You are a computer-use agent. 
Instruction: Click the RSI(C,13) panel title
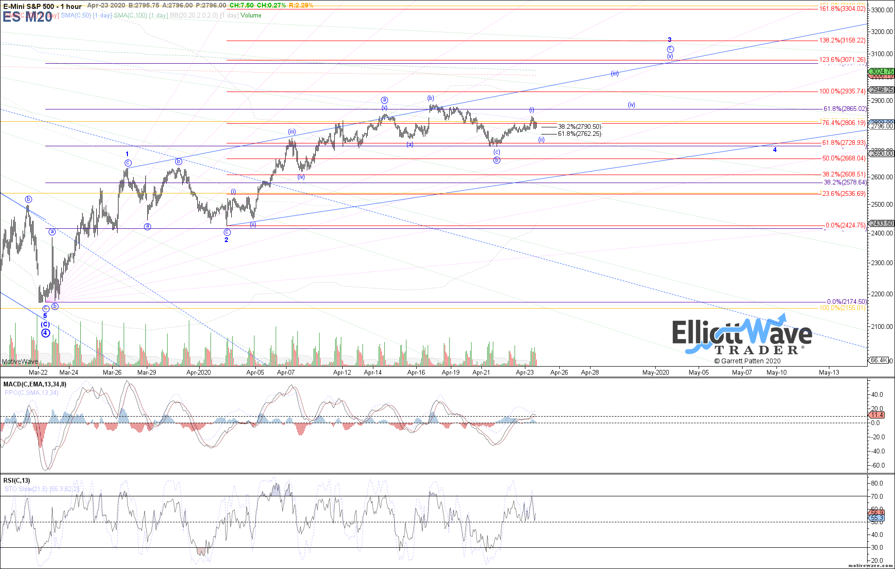pyautogui.click(x=17, y=480)
